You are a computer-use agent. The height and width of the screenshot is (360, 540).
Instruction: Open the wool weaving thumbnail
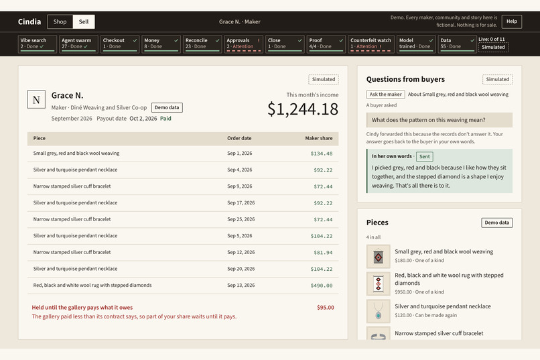pos(378,257)
